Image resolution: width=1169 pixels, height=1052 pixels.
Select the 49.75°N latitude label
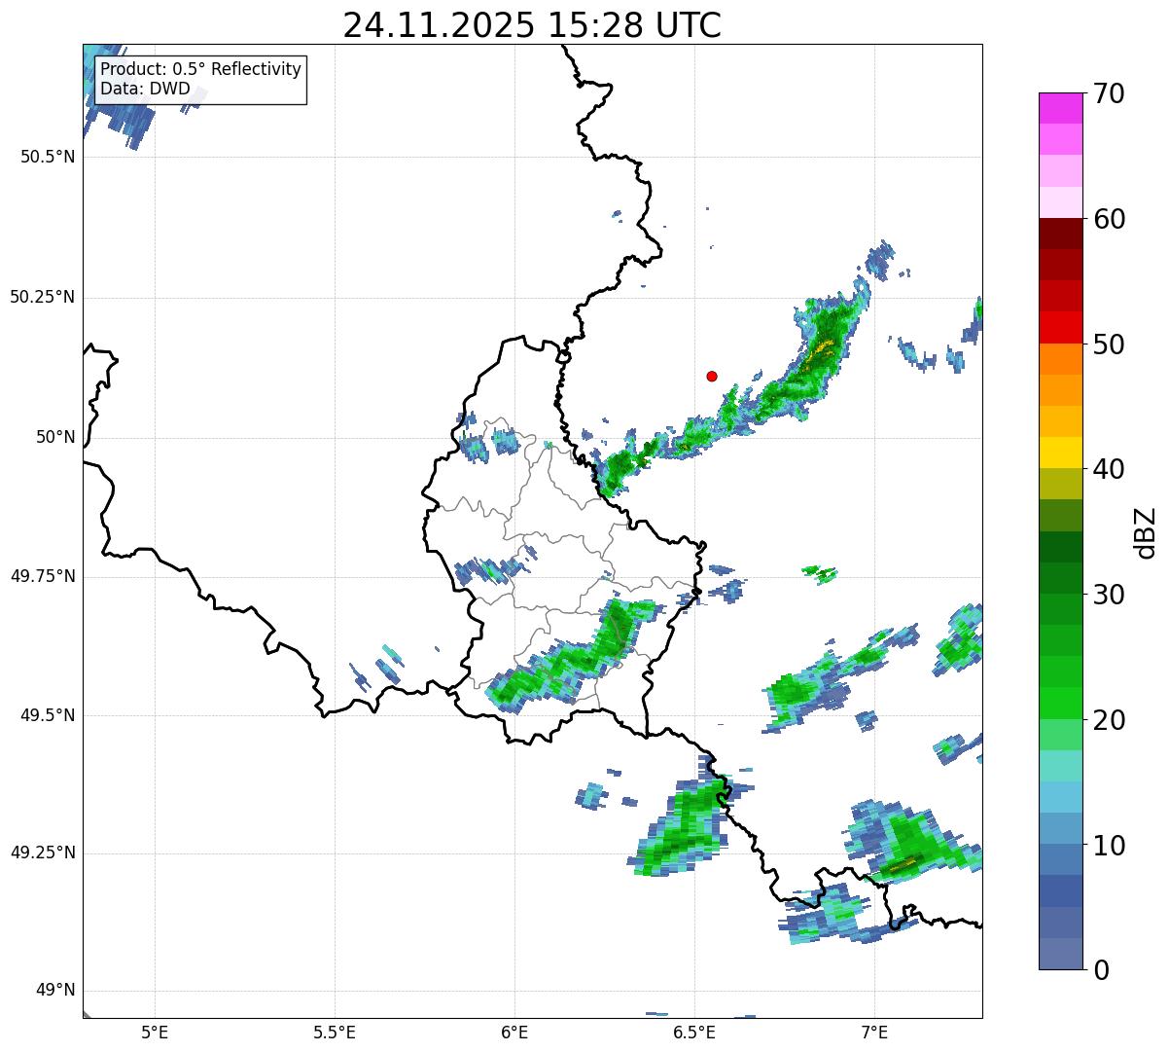(x=42, y=576)
